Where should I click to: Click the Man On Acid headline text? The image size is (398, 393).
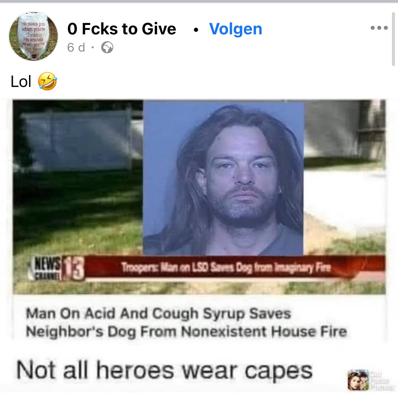(158, 313)
